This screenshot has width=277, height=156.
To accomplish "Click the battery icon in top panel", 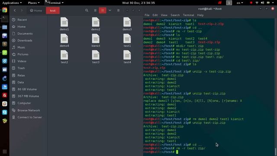I will coord(268,3).
